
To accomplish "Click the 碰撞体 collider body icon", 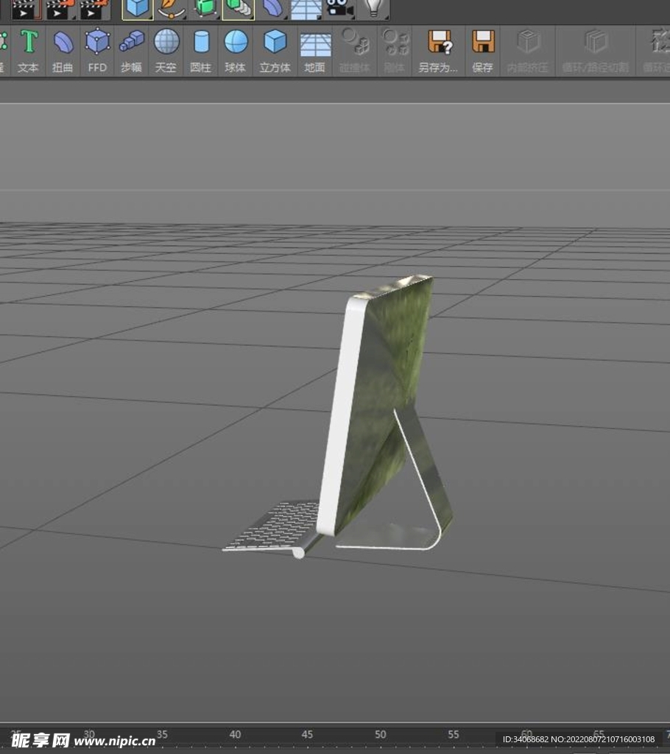I will pyautogui.click(x=354, y=49).
